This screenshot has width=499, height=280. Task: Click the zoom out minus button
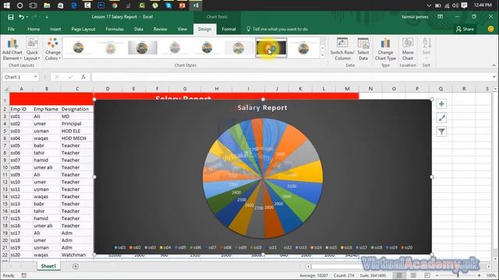tap(437, 275)
